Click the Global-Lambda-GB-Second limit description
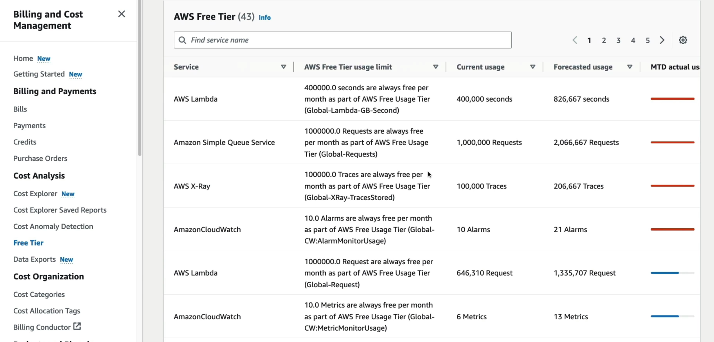 point(367,99)
